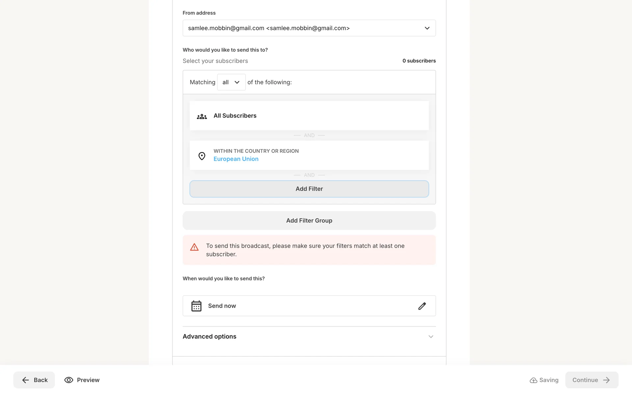Click the All Subscribers group icon
The image size is (632, 395).
tap(202, 117)
